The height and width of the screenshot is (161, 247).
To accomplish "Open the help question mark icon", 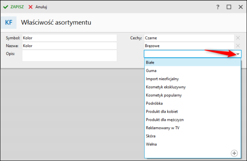I will click(x=218, y=7).
